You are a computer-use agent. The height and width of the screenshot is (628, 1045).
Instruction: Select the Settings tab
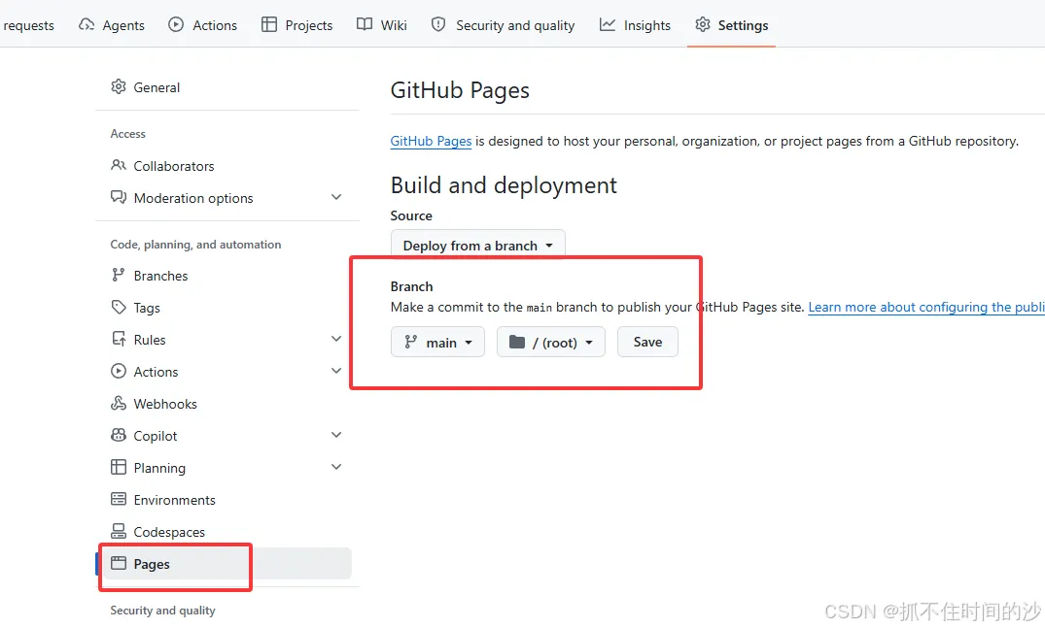click(732, 25)
